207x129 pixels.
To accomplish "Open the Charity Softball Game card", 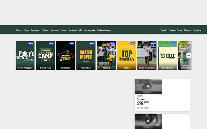I will [147, 55].
